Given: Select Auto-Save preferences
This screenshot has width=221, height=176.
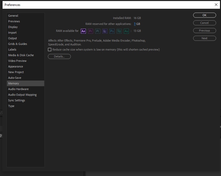Looking at the screenshot, I should tap(26, 78).
